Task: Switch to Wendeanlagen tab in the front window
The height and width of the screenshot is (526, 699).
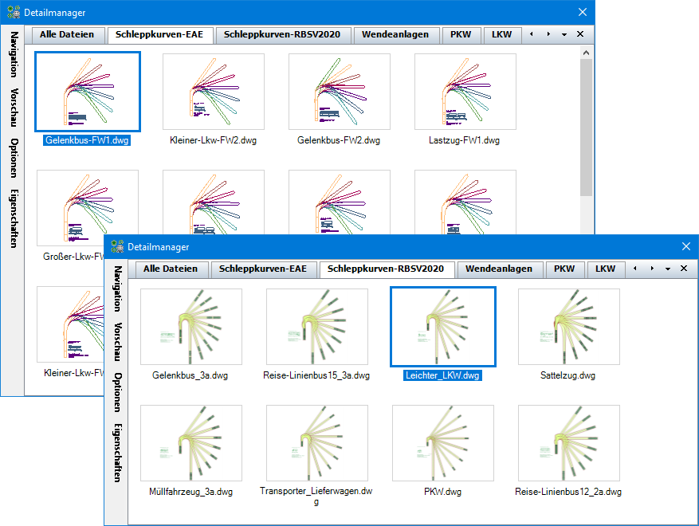Action: tap(500, 269)
